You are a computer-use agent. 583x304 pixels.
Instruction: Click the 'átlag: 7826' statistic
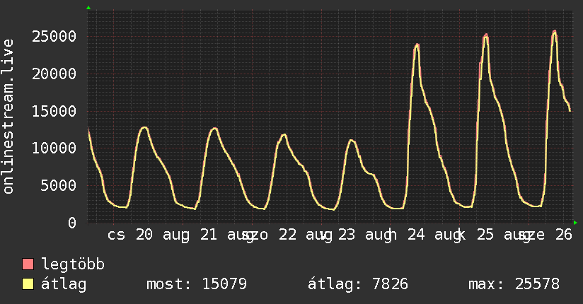358,284
